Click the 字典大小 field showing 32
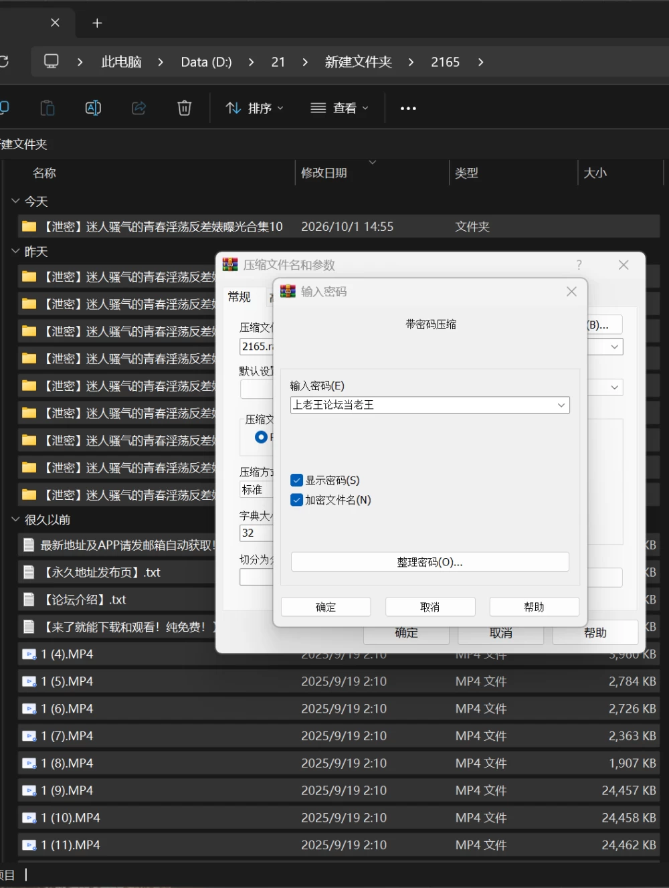 [256, 533]
